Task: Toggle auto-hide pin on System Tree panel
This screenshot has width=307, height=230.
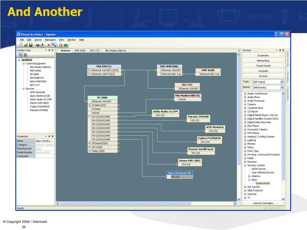Action: pyautogui.click(x=49, y=50)
